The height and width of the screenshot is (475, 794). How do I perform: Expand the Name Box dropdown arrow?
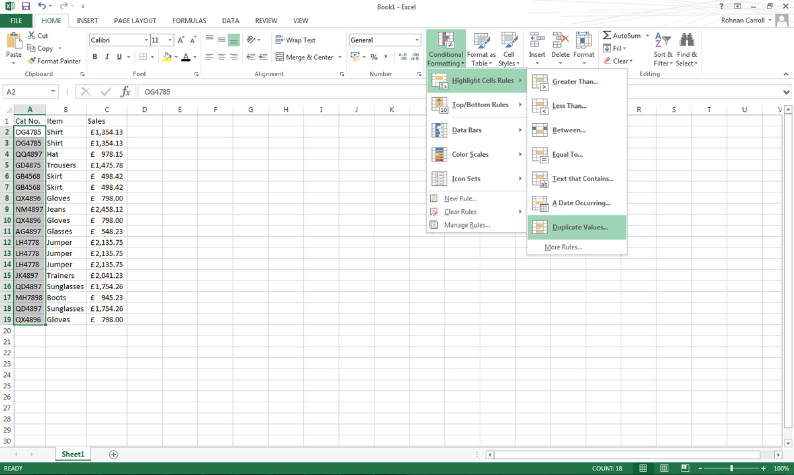(53, 91)
